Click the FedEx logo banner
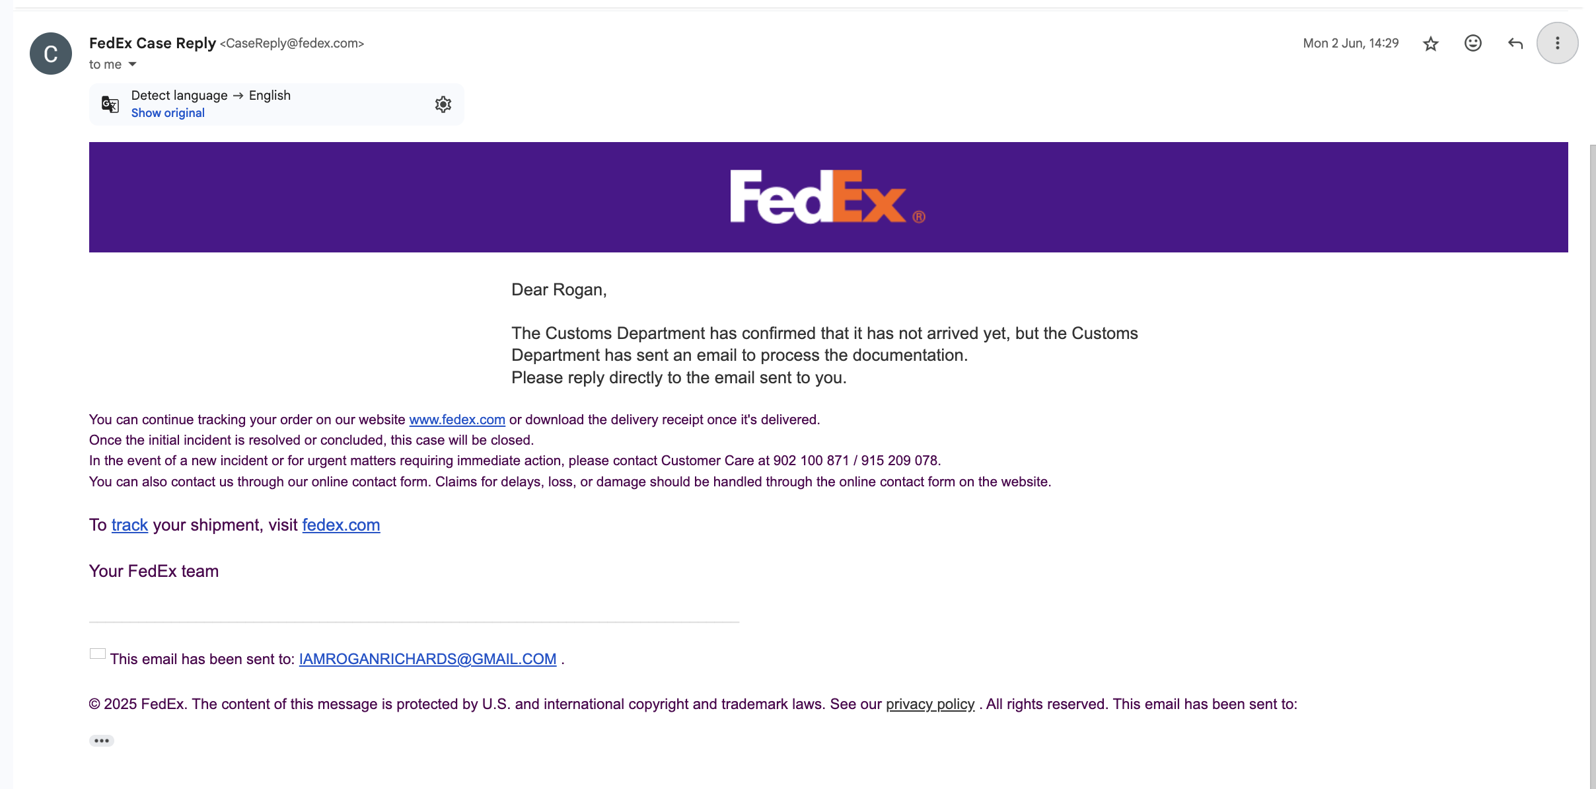 (x=828, y=197)
